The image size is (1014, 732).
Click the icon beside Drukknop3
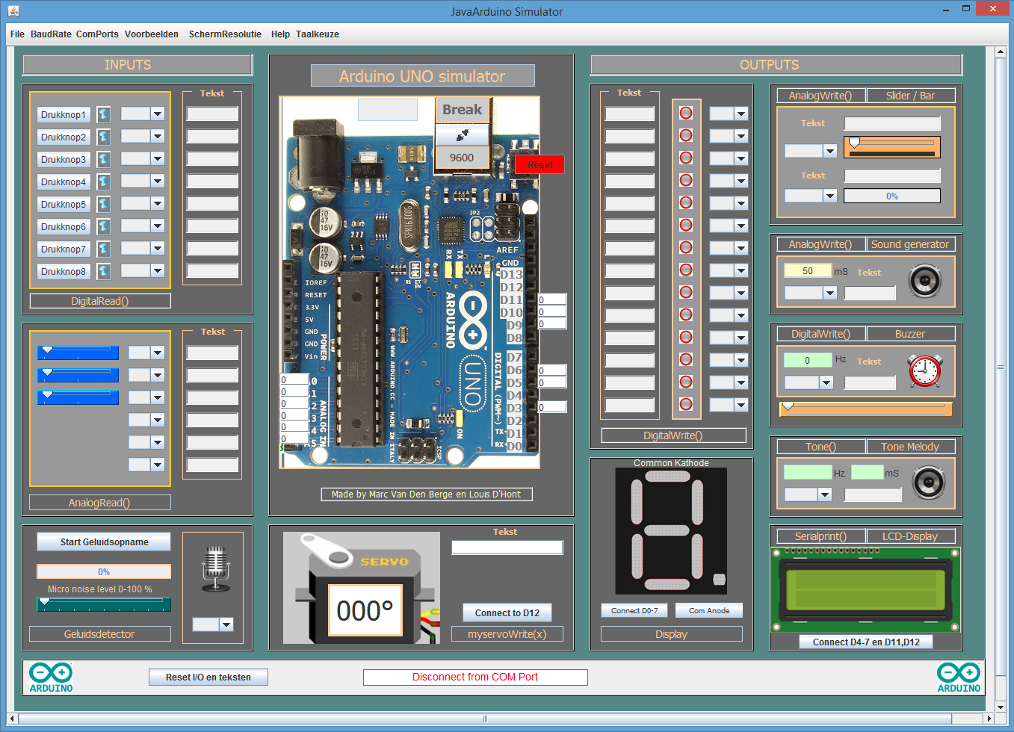coord(104,159)
